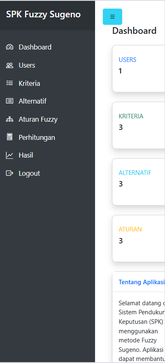
Task: Navigate to Aturan Fuzzy
Action: 48,119
